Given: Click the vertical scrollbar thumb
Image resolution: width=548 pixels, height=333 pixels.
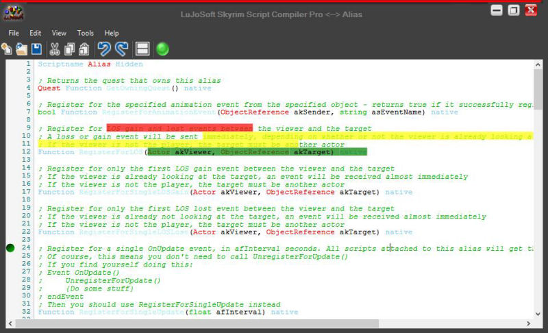Looking at the screenshot, I should [538, 89].
